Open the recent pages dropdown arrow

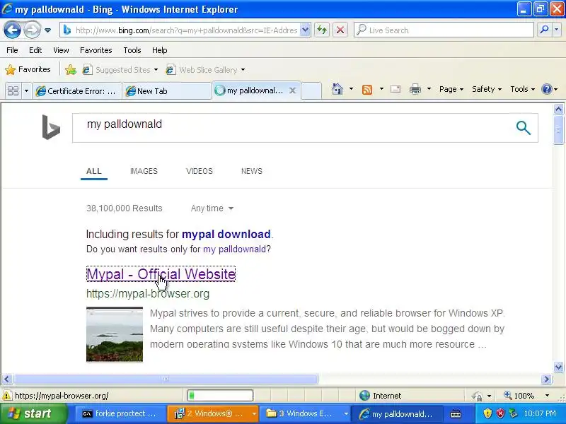47,30
